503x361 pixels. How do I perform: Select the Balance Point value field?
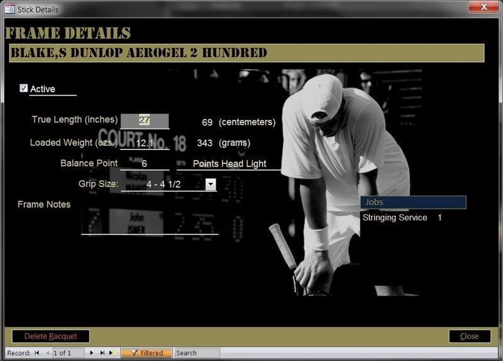(x=145, y=163)
